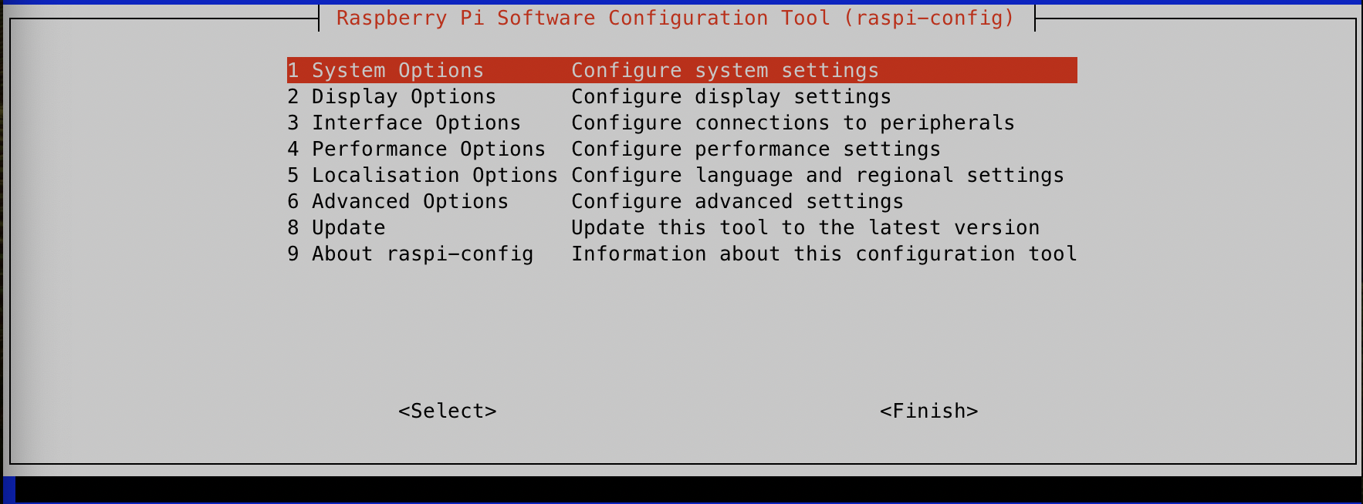Select 4 Performance Options item
Viewport: 1363px width, 504px height.
point(417,149)
